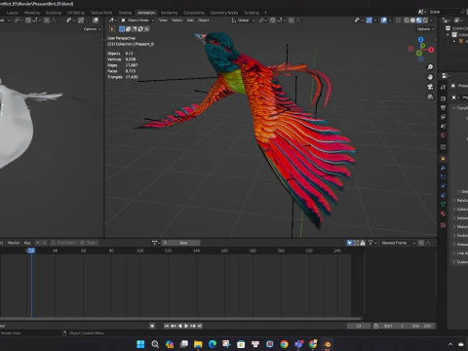Jump to the end frame

coord(200,326)
